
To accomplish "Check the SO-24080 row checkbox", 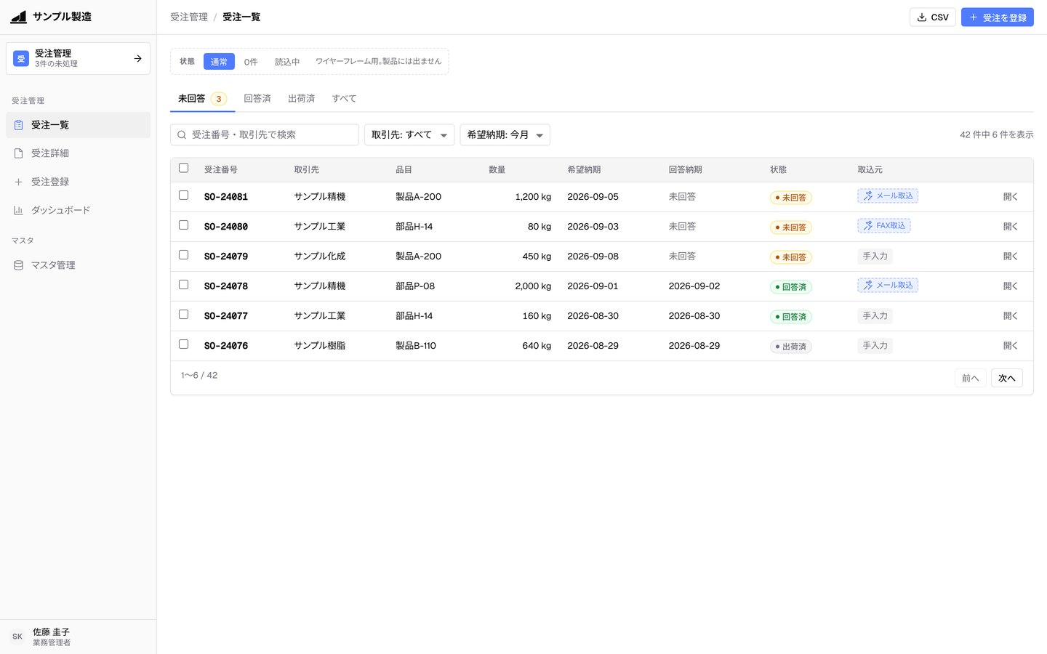I will click(x=183, y=225).
